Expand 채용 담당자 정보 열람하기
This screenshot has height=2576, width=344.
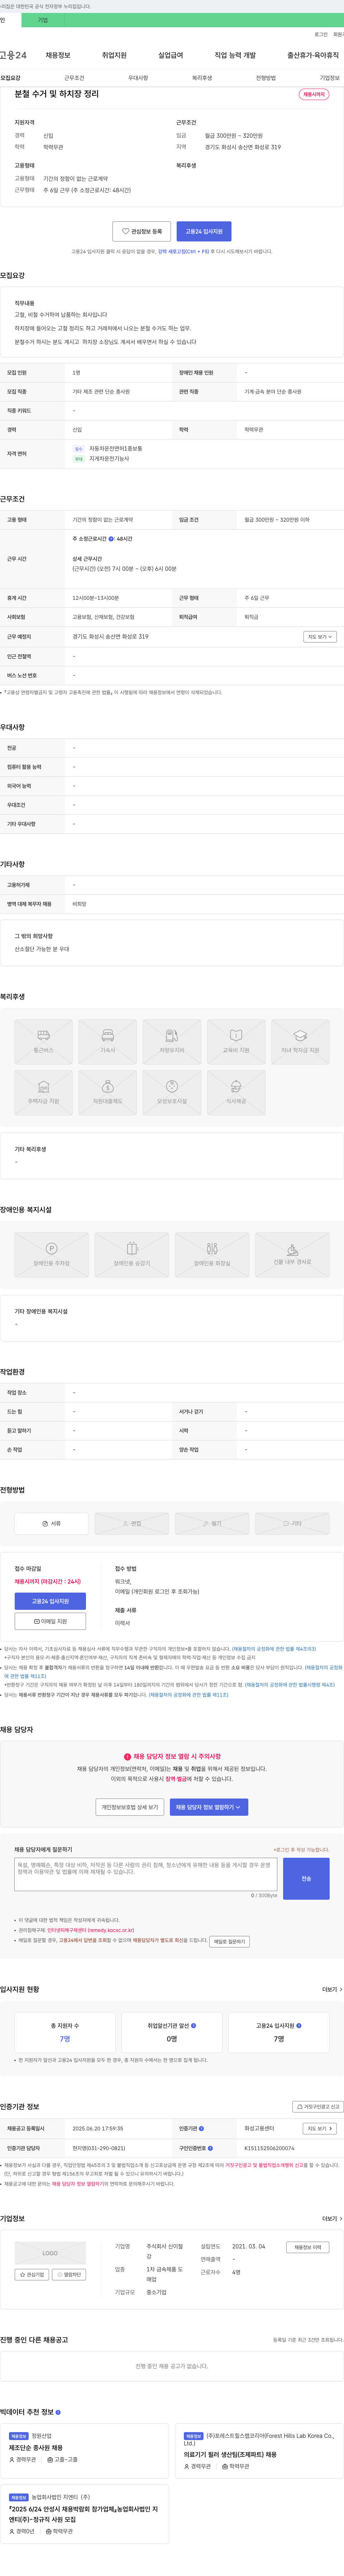pos(209,1807)
